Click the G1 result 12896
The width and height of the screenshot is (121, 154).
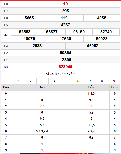click(x=66, y=60)
